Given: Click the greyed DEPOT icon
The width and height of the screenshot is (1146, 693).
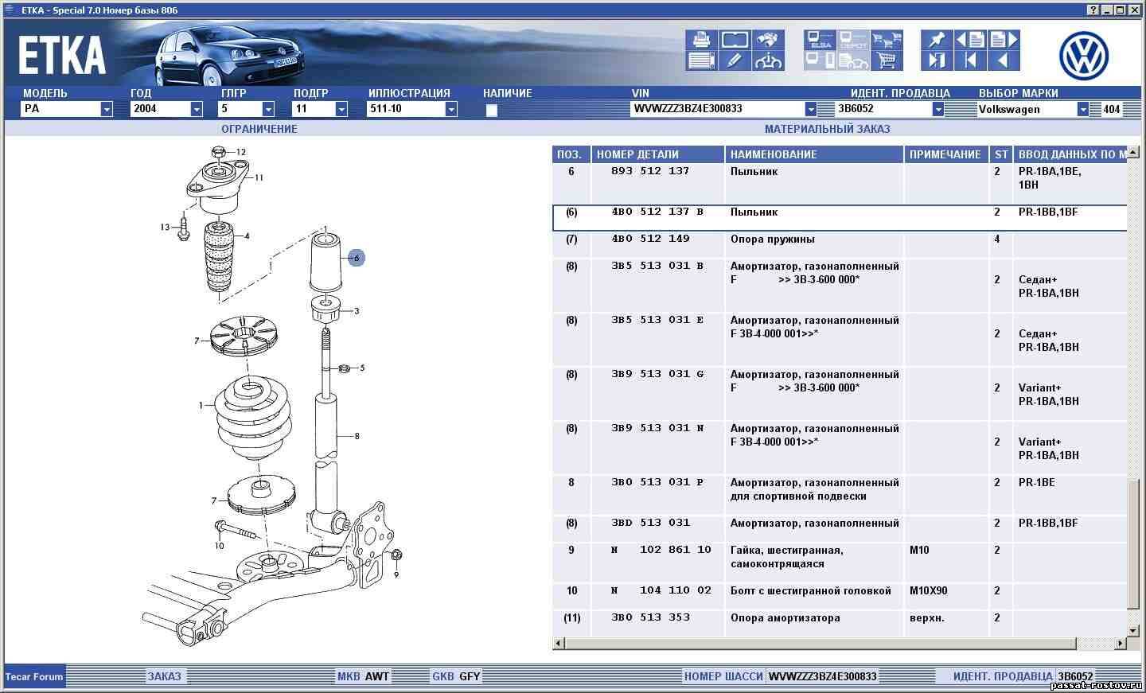Looking at the screenshot, I should (853, 40).
